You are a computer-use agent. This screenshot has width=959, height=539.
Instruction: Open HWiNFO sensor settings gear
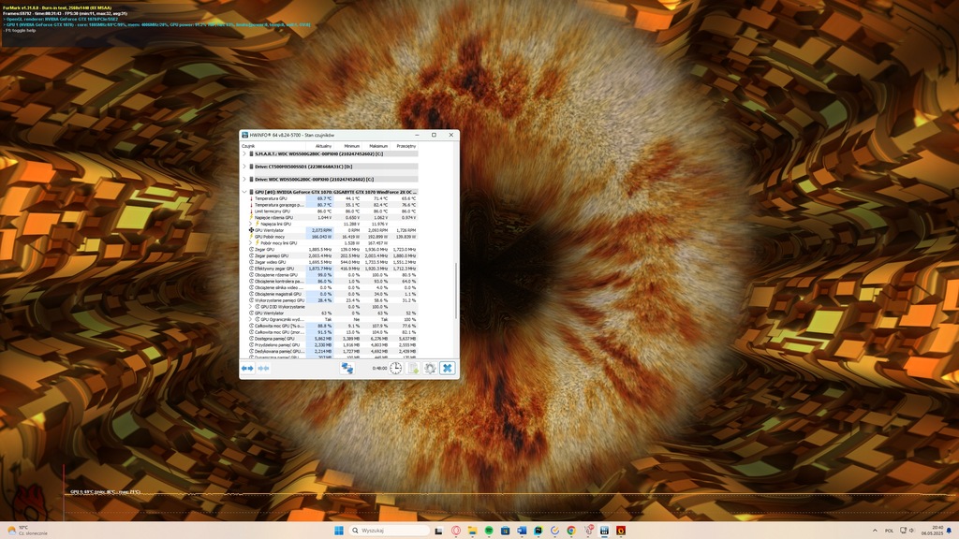(430, 369)
